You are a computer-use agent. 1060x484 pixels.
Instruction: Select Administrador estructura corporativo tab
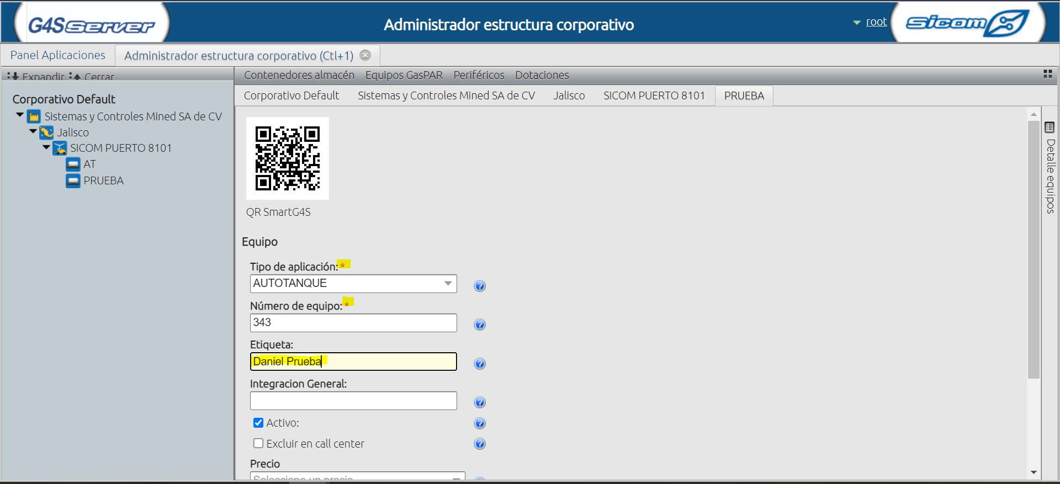(239, 56)
